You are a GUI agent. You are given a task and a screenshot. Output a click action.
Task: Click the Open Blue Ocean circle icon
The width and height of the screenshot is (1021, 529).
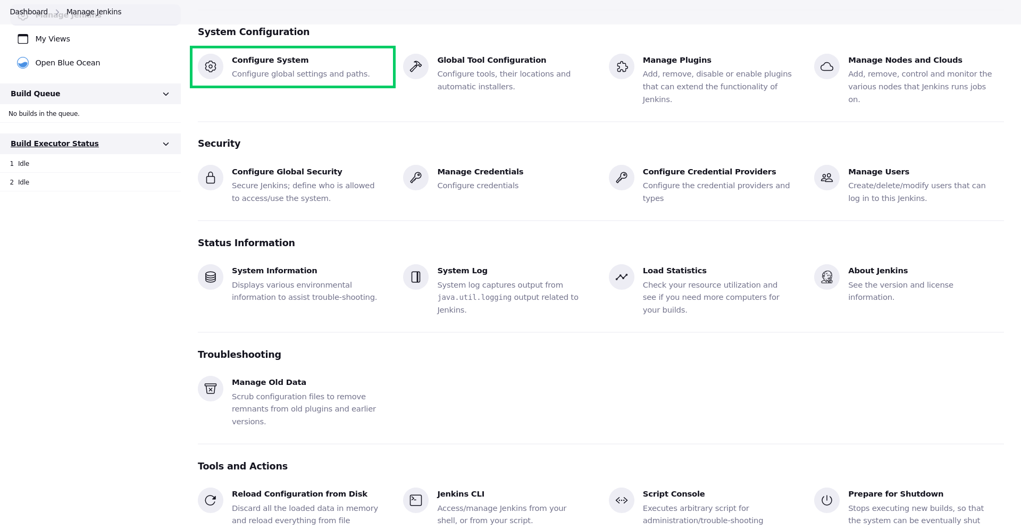(23, 63)
